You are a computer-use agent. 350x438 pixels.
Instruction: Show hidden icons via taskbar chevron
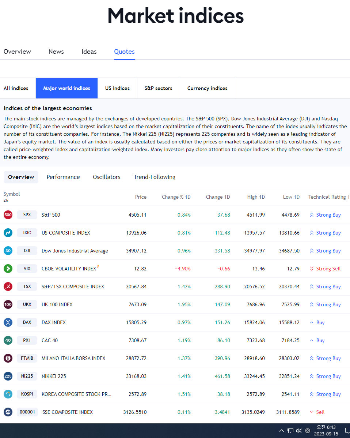tap(282, 430)
